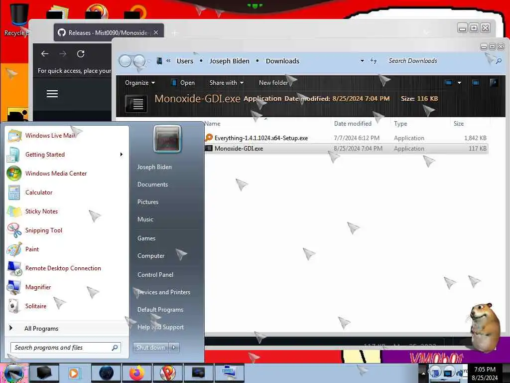Click the Search Downloads field
The image size is (510, 383).
(439, 61)
